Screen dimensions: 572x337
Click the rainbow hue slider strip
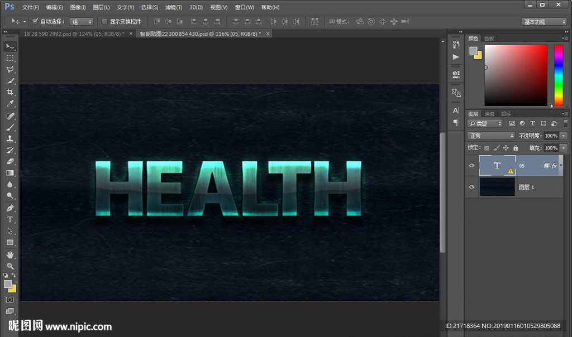[x=558, y=75]
